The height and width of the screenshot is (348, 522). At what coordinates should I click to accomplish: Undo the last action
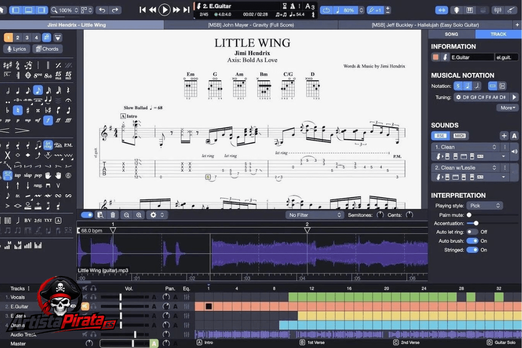102,10
